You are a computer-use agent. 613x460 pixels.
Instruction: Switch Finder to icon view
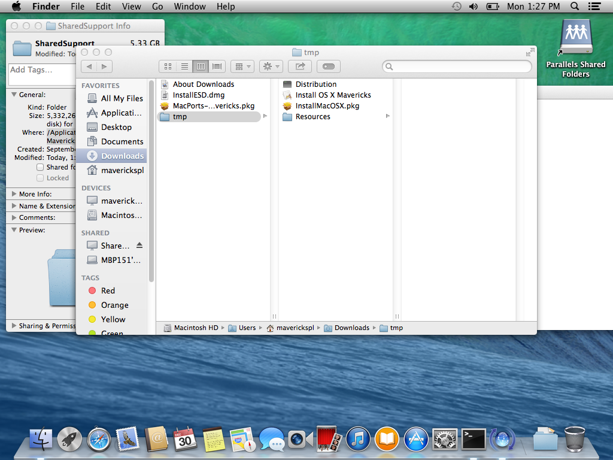coord(168,66)
